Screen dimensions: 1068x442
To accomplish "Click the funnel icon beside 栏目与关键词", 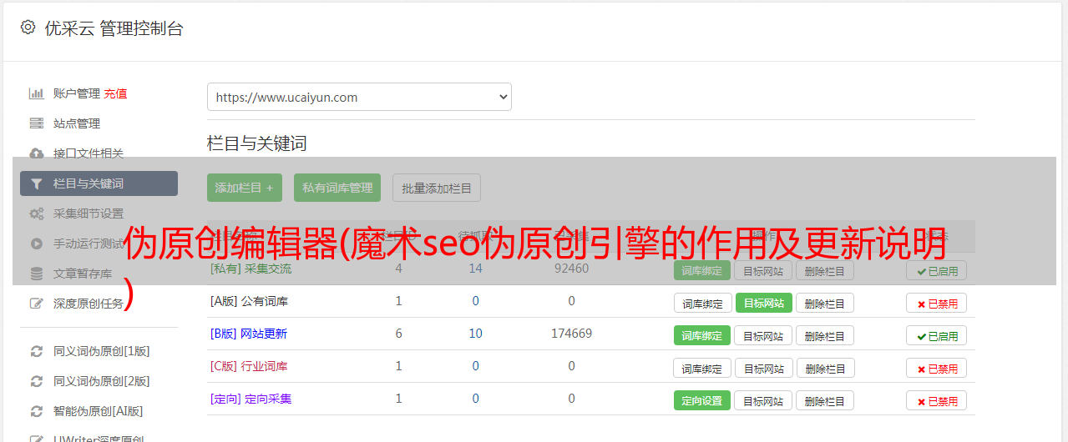I will (36, 183).
